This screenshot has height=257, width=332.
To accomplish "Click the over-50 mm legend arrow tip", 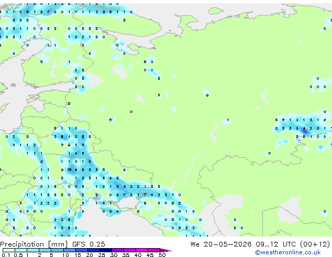I will 166,250.
